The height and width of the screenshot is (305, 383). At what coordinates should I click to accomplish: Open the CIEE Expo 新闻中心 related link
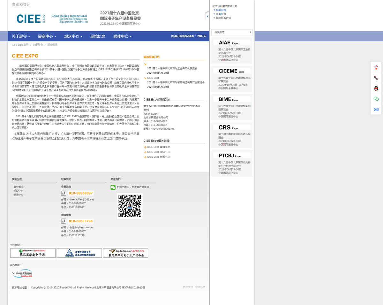[x=158, y=157]
